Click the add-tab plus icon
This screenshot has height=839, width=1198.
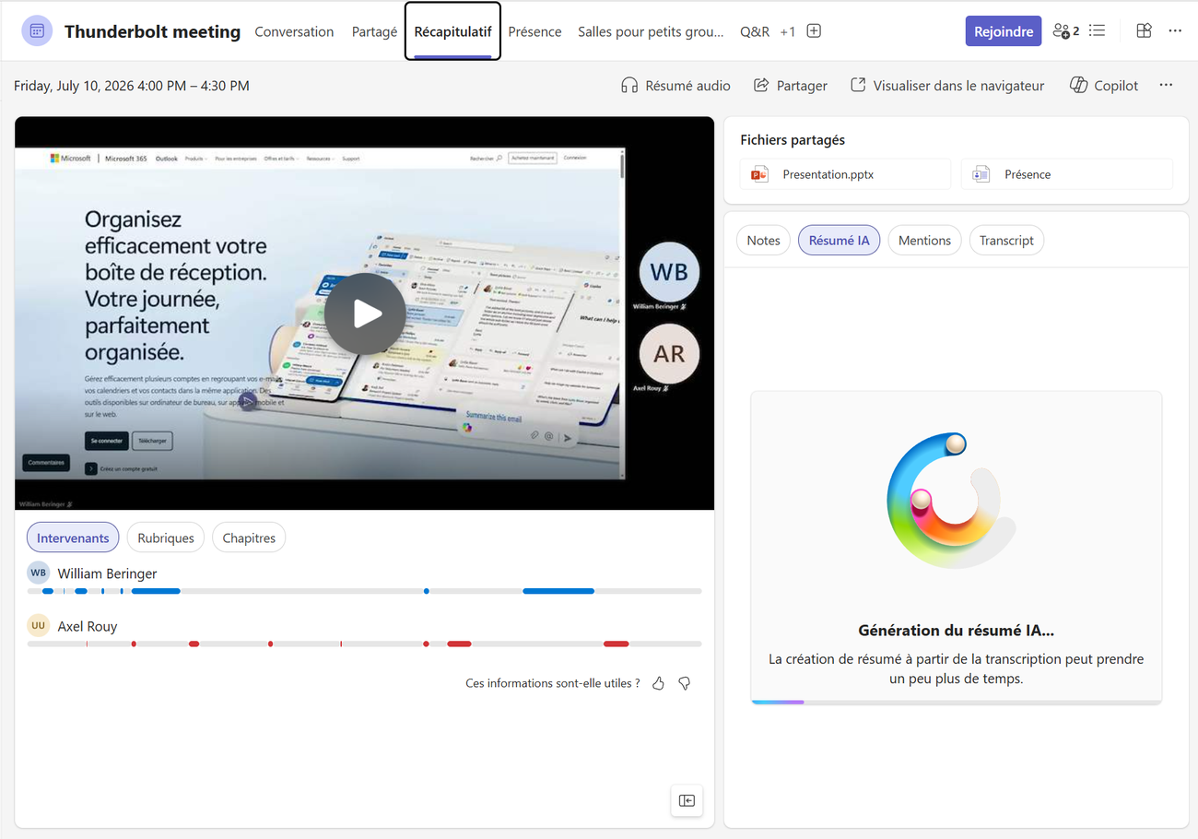click(x=814, y=30)
